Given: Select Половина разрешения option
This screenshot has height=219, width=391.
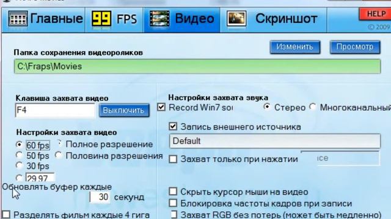Looking at the screenshot, I should [109, 156].
